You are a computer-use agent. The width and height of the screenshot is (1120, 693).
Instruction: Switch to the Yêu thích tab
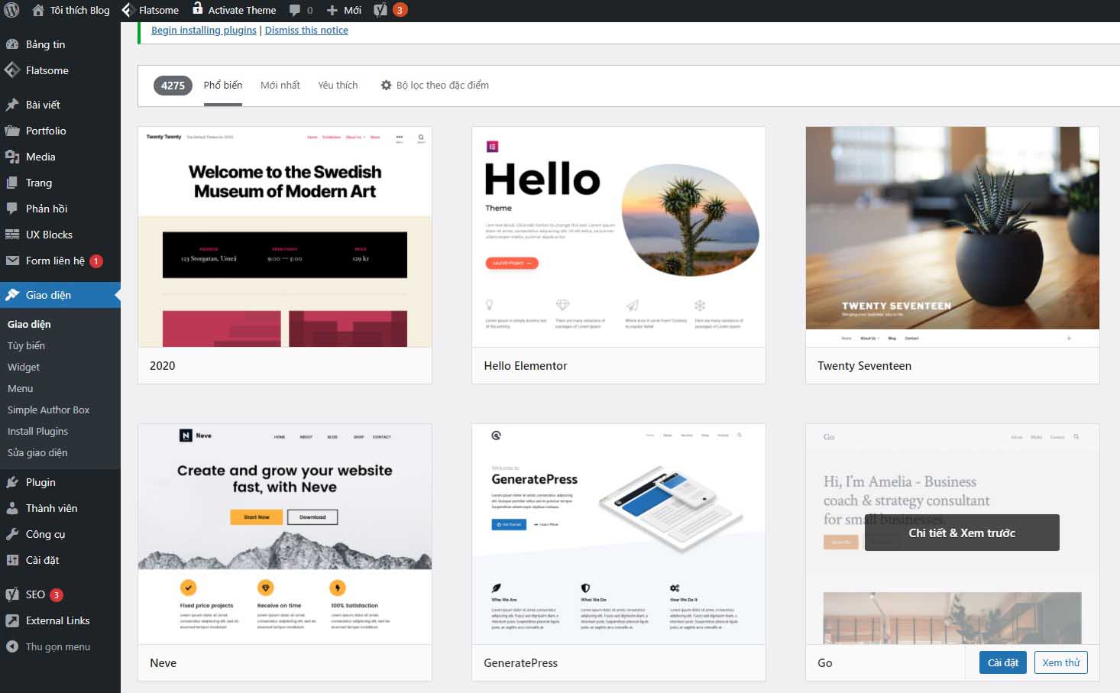tap(338, 85)
